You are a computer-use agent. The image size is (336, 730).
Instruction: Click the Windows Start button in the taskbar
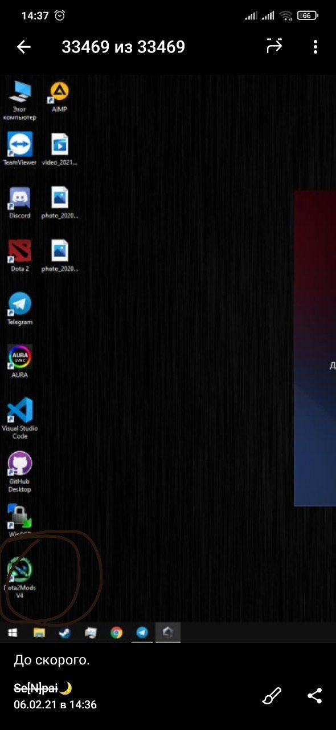click(12, 632)
